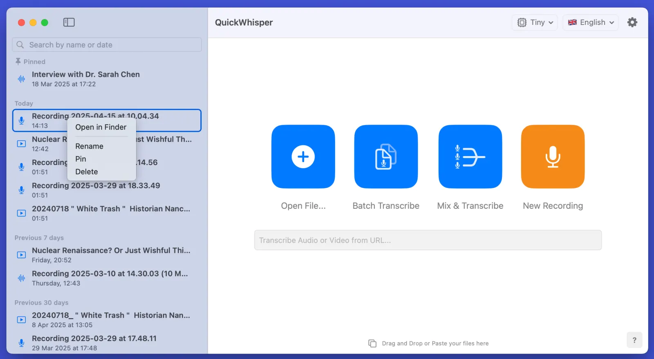654x359 pixels.
Task: Select Recording 2025-03-29 at 17.48.11
Action: (107, 343)
